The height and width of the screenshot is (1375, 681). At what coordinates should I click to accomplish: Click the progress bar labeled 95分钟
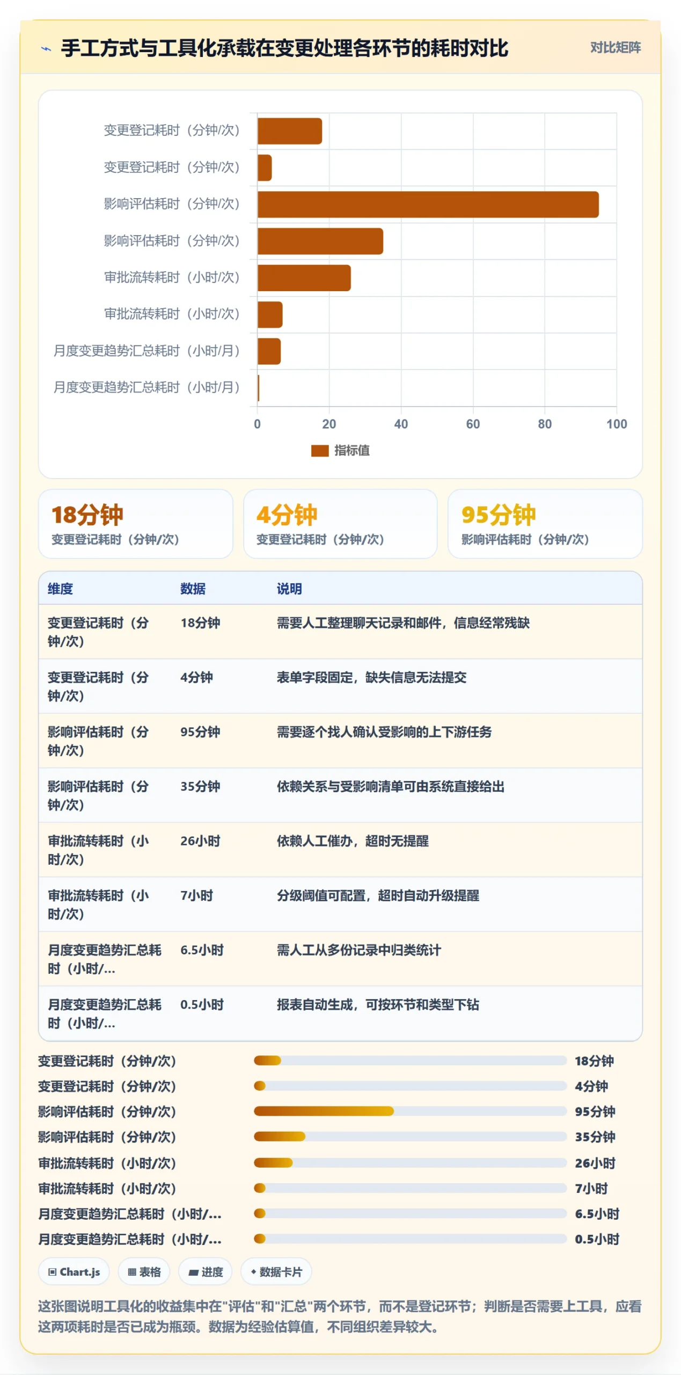click(410, 1111)
